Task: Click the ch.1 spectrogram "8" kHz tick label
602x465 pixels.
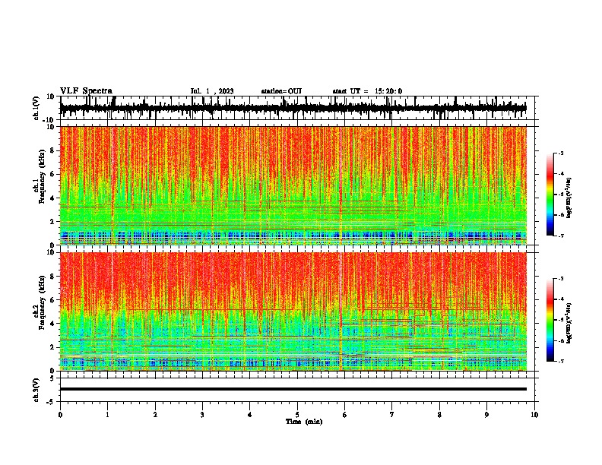Action: [53, 150]
